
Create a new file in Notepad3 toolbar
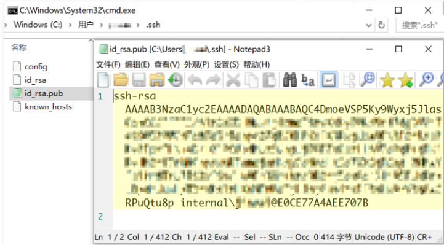tap(103, 80)
